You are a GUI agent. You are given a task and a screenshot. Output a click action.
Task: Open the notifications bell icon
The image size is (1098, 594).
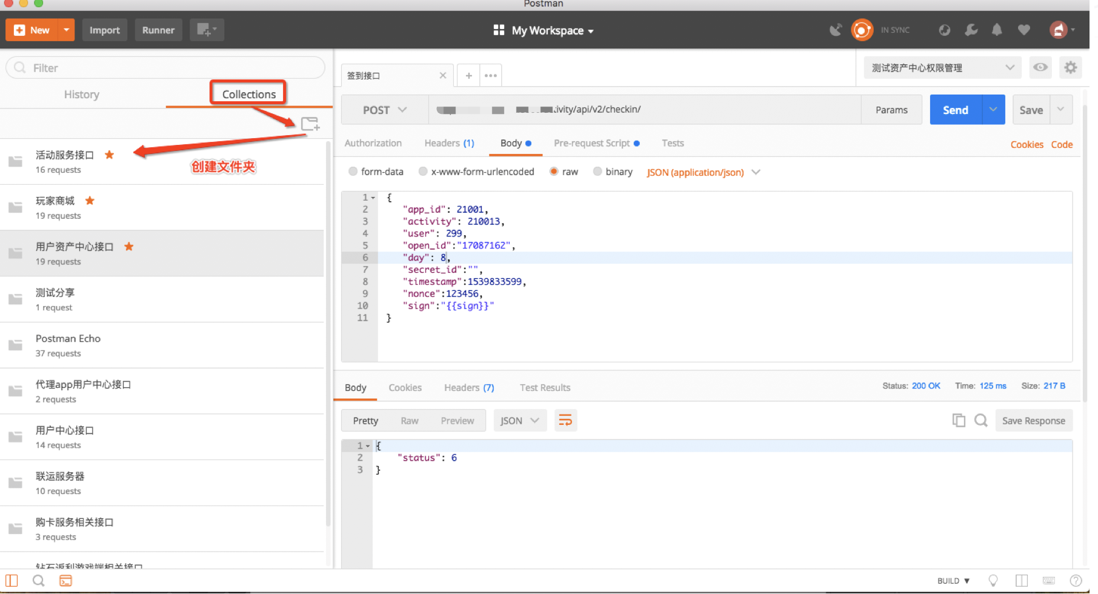point(996,30)
